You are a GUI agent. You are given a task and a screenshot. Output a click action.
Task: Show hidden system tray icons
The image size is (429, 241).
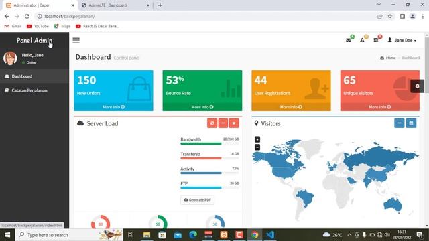[x=349, y=235]
